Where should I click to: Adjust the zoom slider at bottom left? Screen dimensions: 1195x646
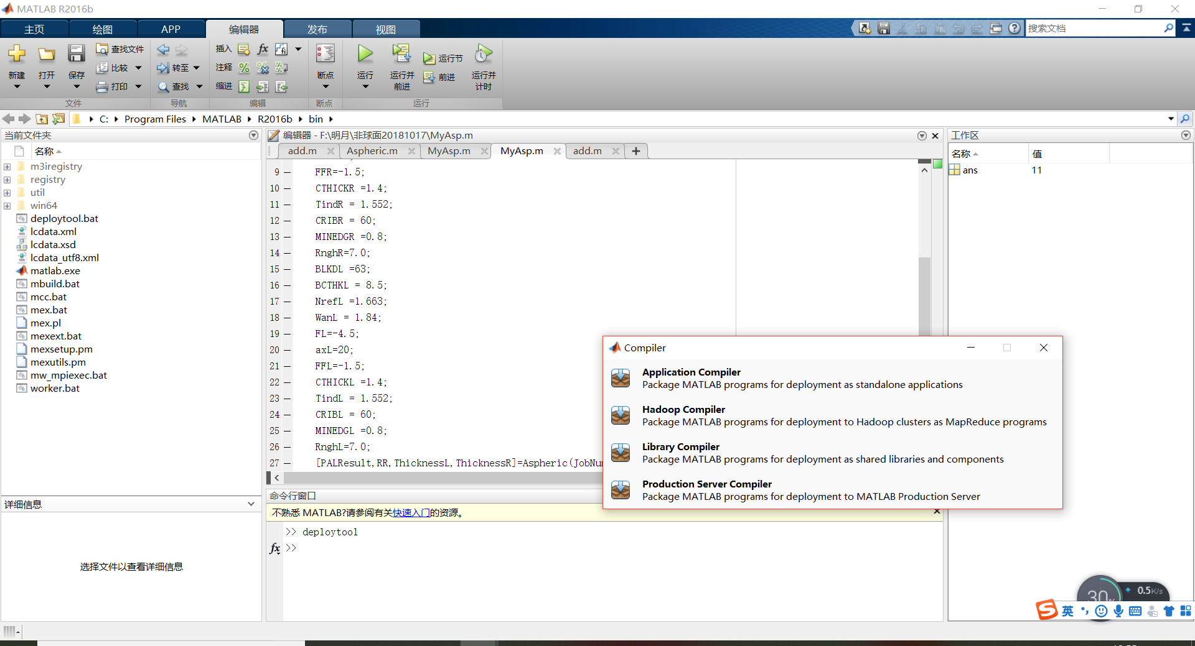pos(11,631)
